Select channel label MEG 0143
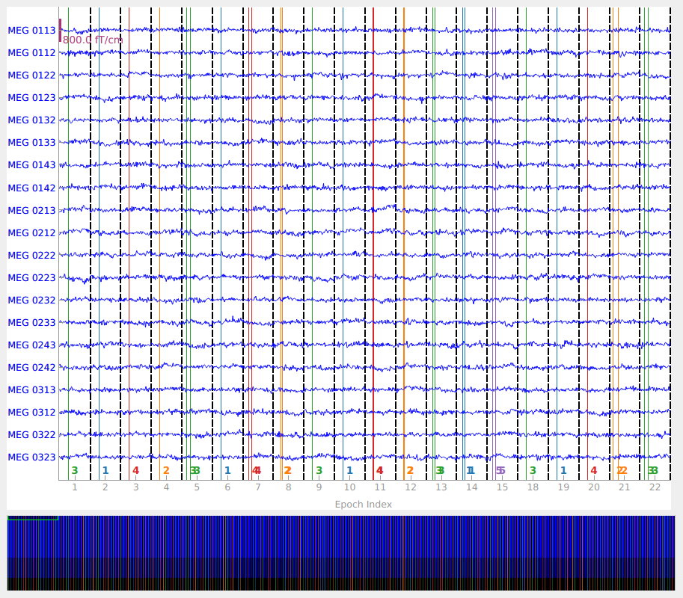 tap(32, 165)
